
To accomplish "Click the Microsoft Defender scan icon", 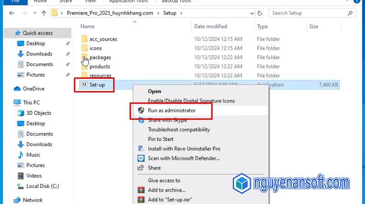I will point(141,158).
